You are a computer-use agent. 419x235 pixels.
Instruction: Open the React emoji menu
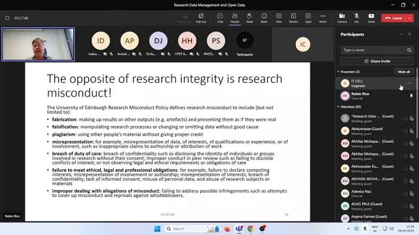pos(264,18)
